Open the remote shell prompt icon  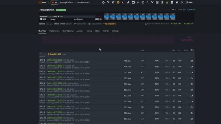tap(123, 2)
